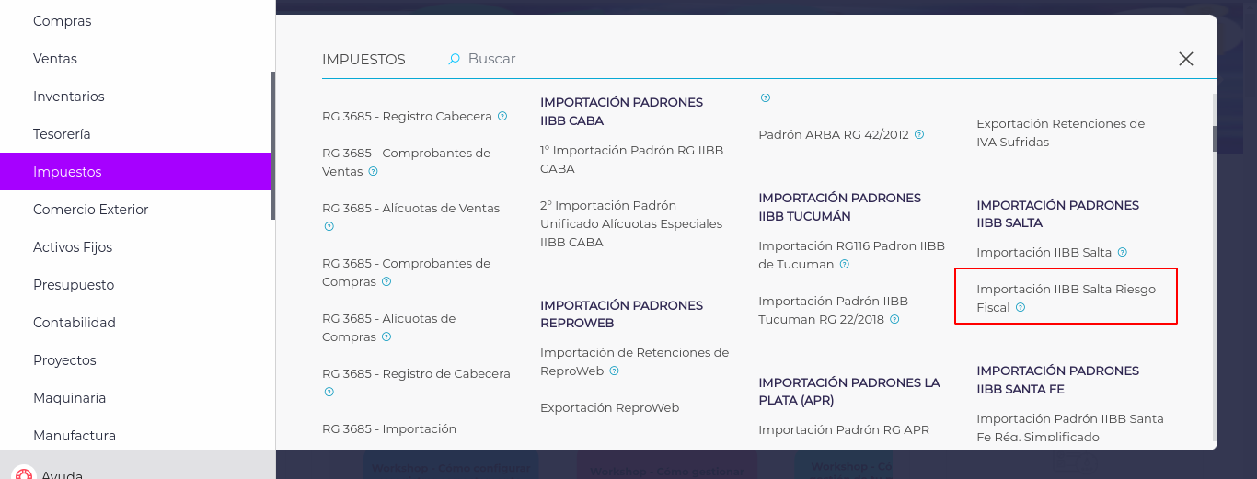
Task: Open help icon beside Importación IIBB Salta Riesgo Fiscal
Action: 1021,308
